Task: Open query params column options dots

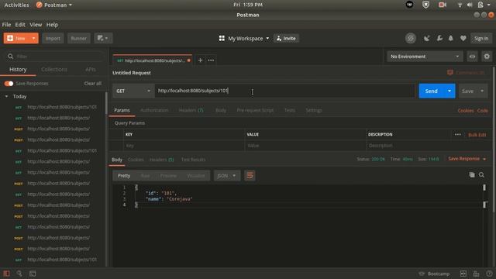Action: pos(458,134)
